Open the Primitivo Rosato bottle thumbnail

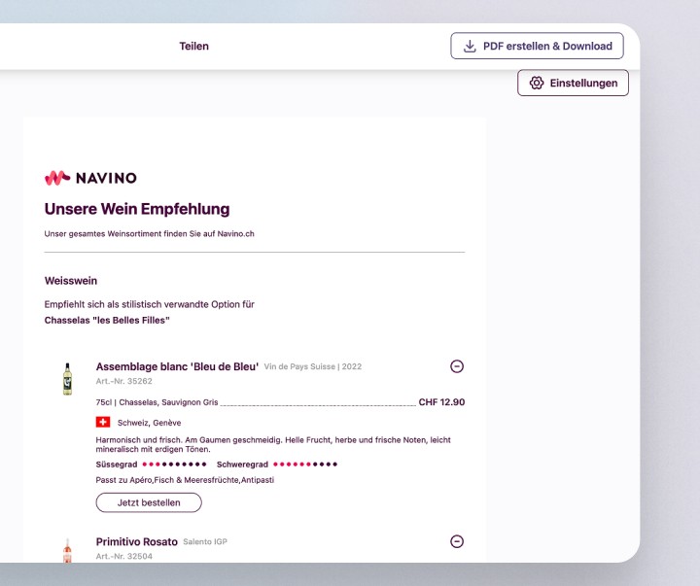pos(67,550)
